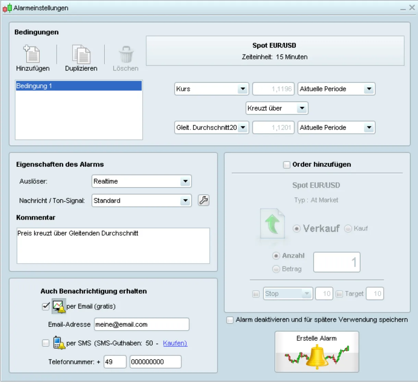Viewport: 418px width, 382px height.
Task: Click the SMS phone-bell icon
Action: [x=59, y=343]
